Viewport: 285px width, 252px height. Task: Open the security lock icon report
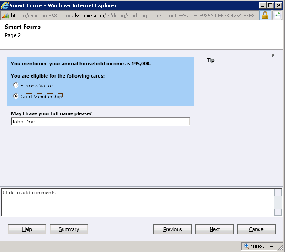pos(265,16)
